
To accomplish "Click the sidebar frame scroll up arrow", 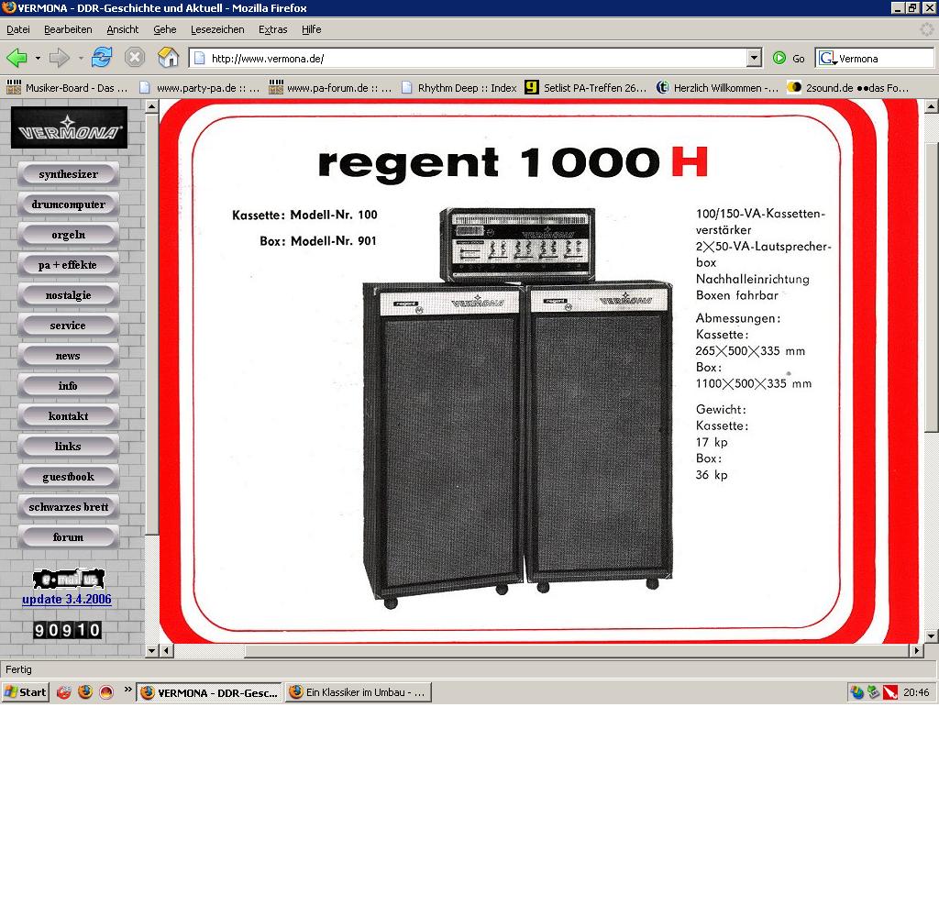I will click(x=151, y=106).
